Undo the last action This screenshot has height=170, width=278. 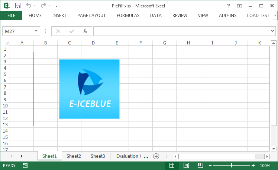tap(29, 6)
